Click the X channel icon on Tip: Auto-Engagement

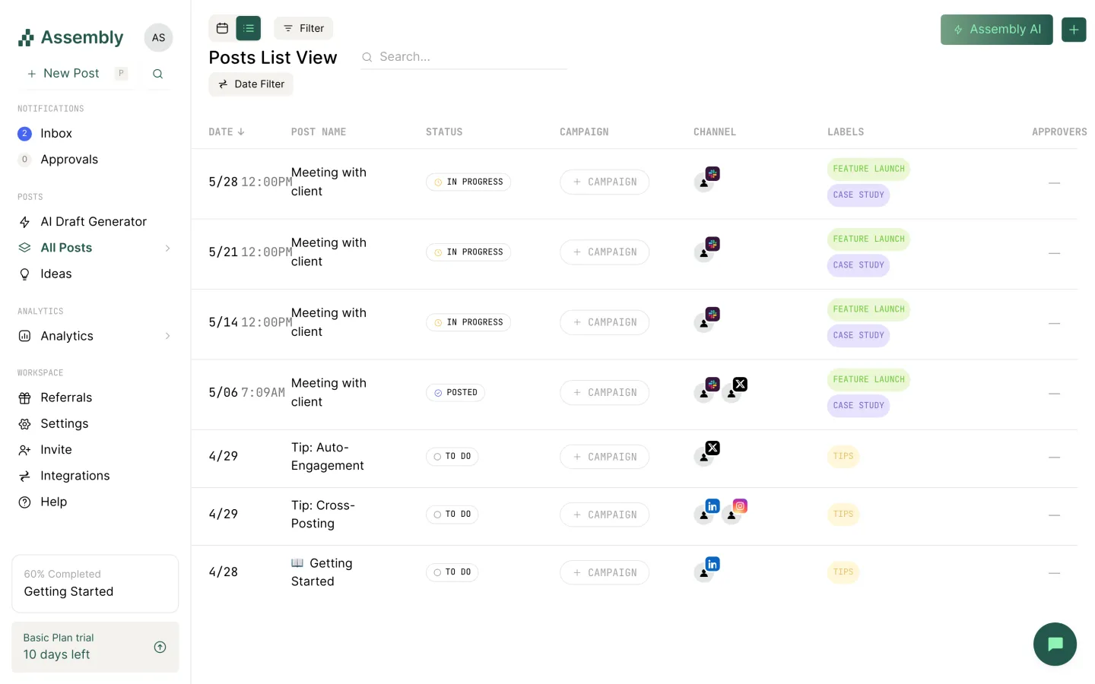pos(713,448)
